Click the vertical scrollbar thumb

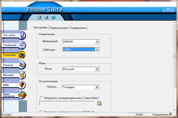tap(175, 56)
